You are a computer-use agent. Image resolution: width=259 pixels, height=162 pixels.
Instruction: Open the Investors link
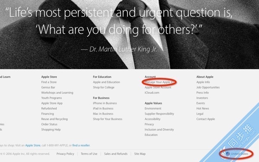(202, 98)
